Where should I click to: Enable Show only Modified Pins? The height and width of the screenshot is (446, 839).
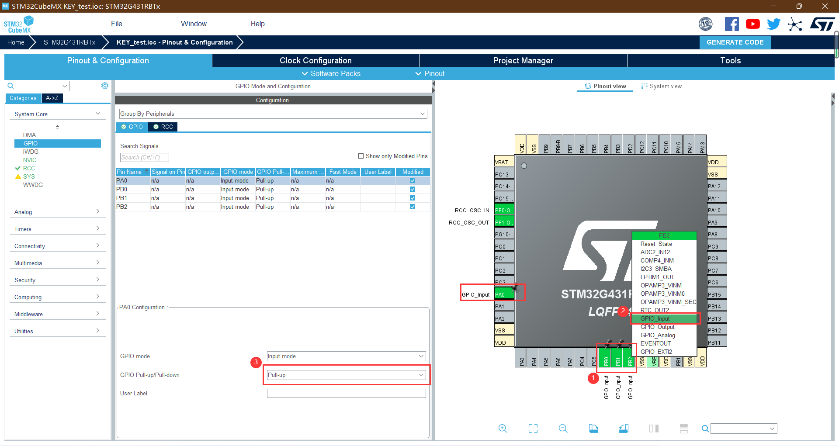point(361,156)
